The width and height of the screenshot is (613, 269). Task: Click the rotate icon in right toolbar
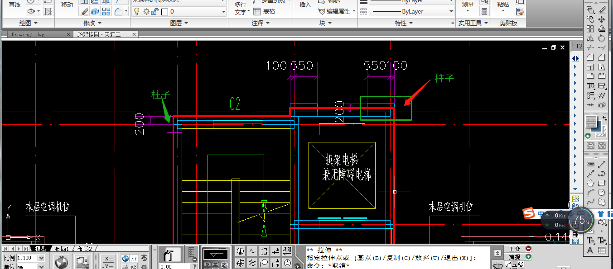pyautogui.click(x=602, y=38)
